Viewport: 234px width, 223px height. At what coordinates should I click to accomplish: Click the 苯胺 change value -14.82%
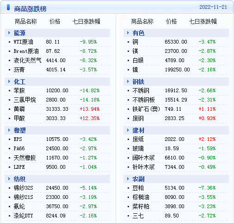[90, 90]
